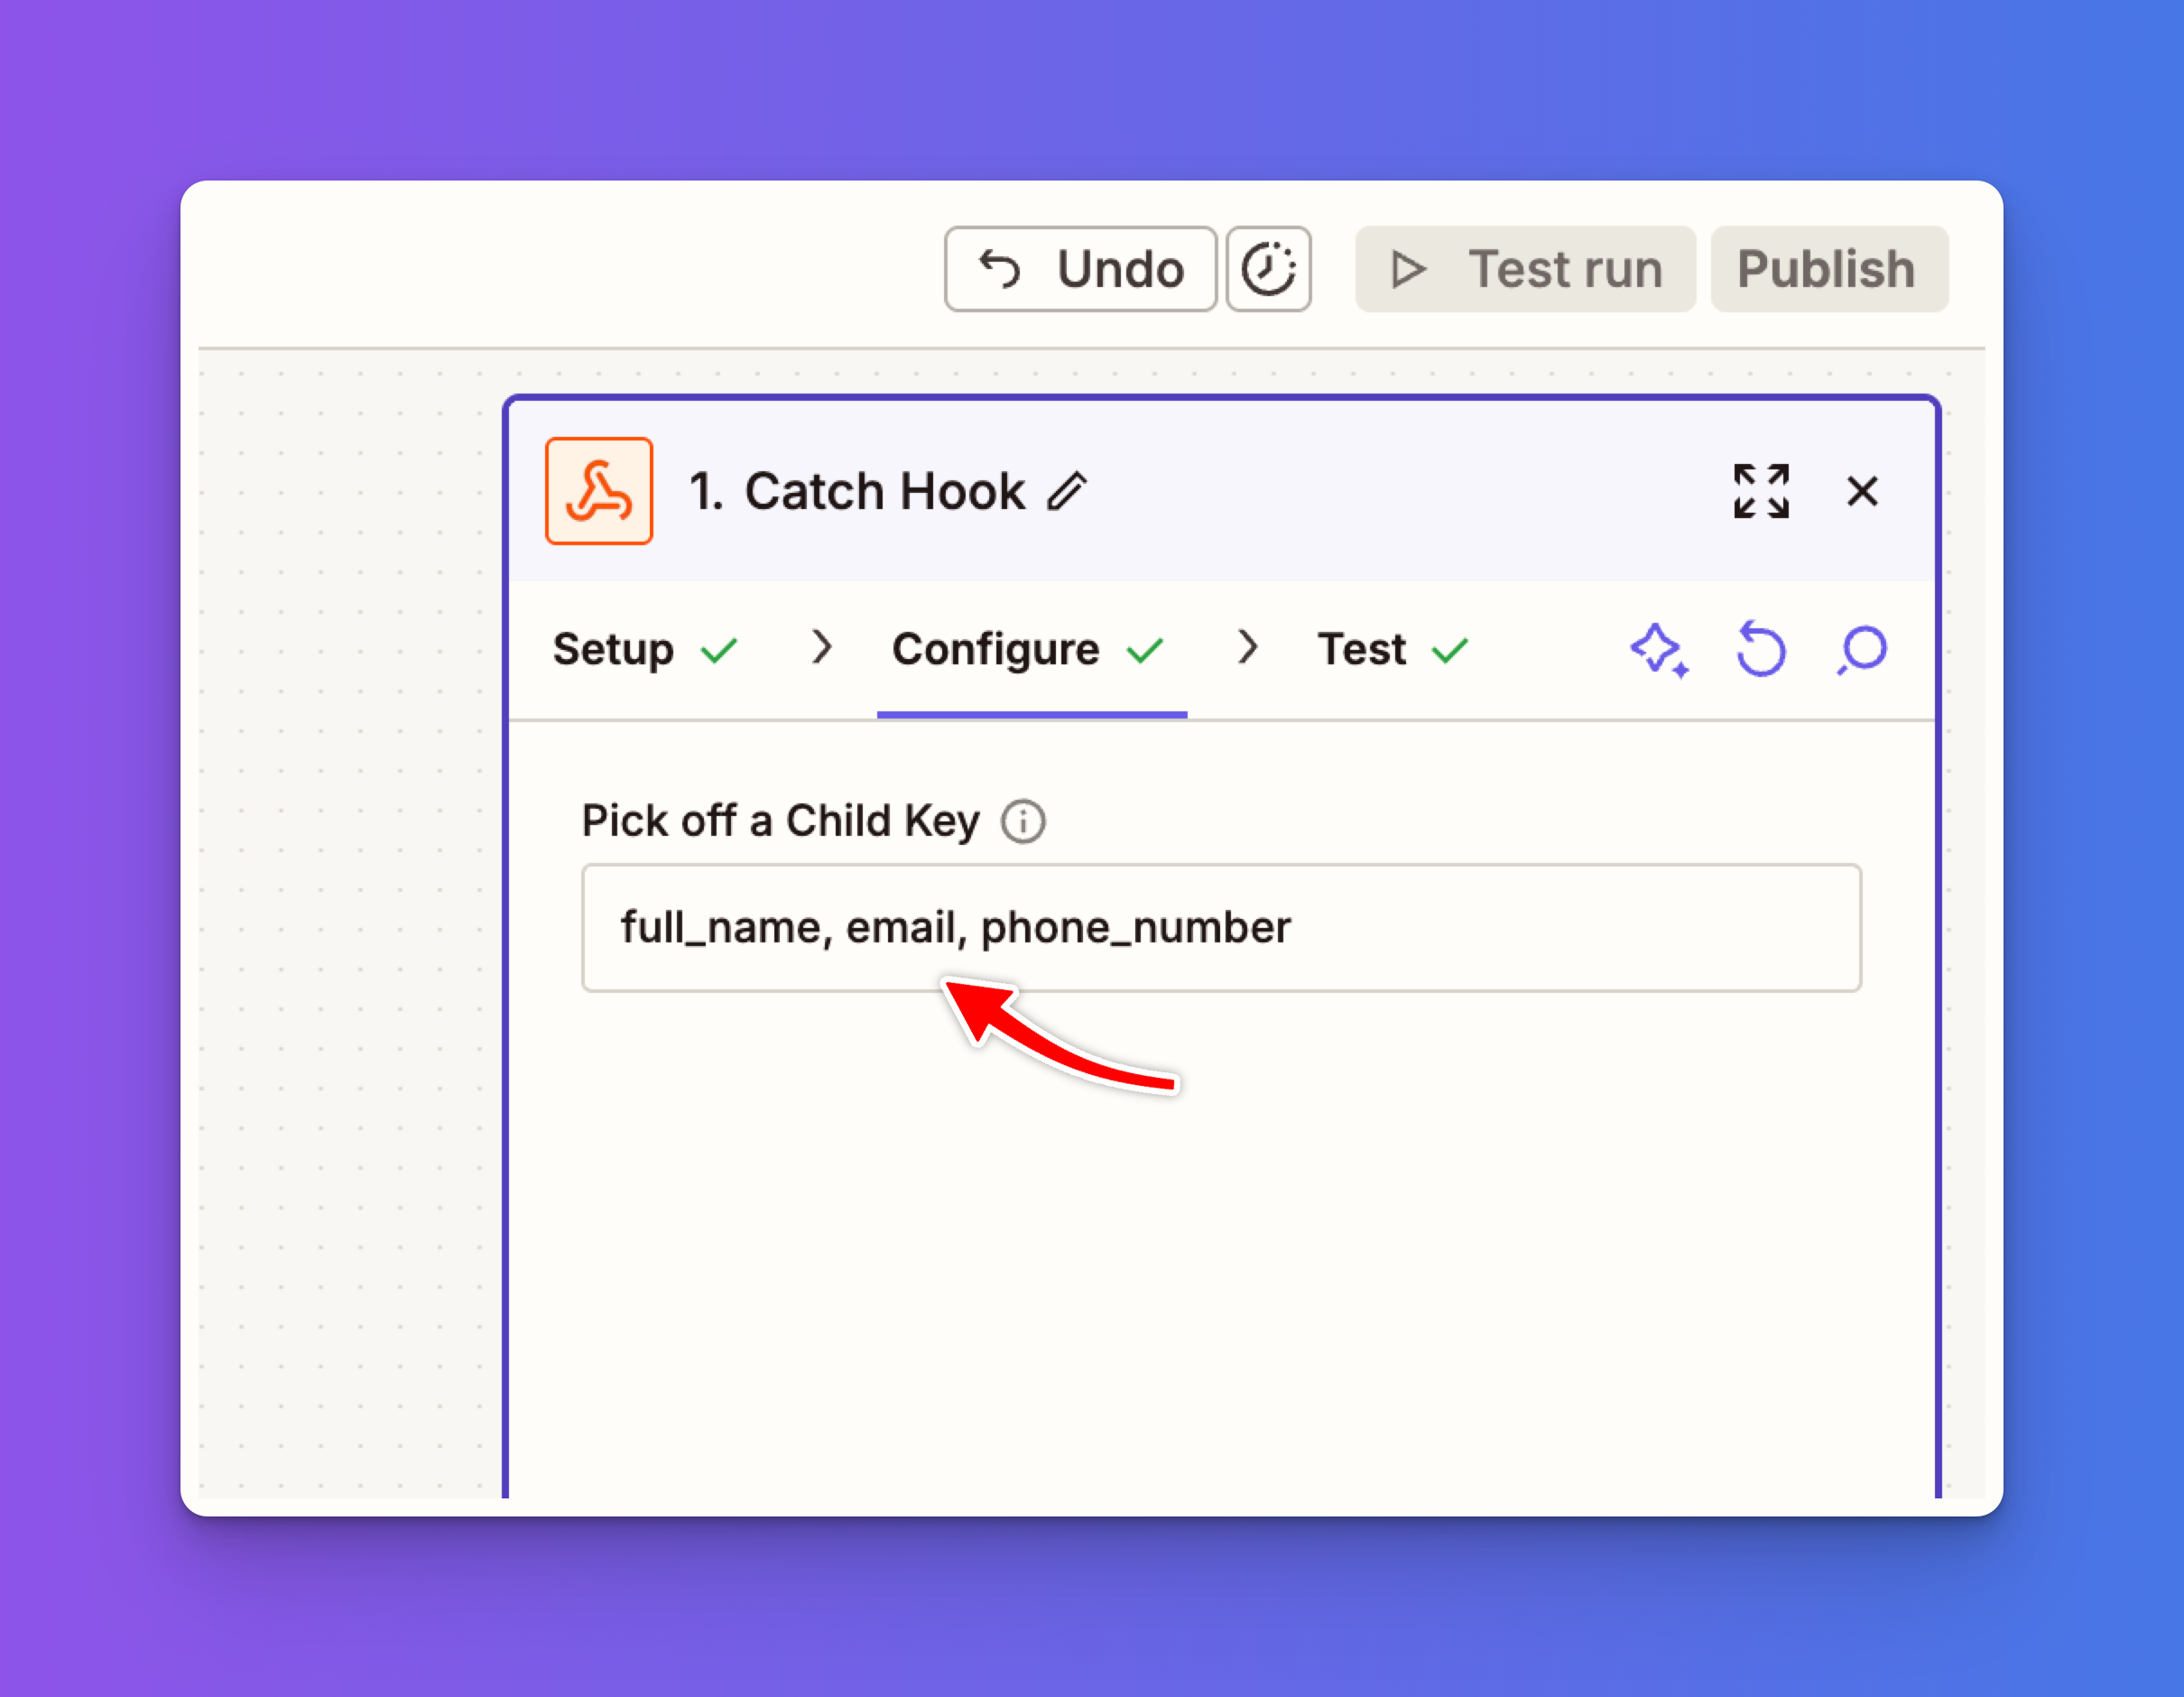This screenshot has height=1697, width=2184.
Task: Click the pencil icon to rename the step
Action: click(x=1067, y=491)
